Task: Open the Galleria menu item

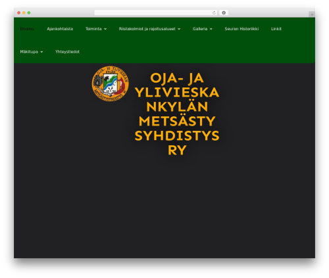Action: 200,29
